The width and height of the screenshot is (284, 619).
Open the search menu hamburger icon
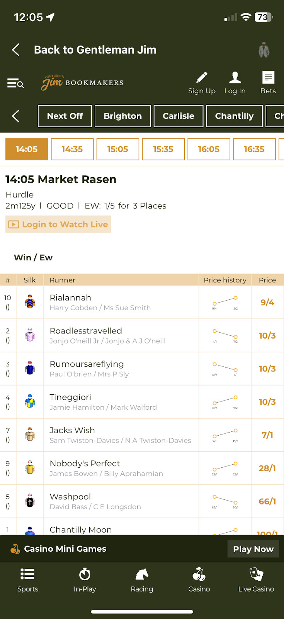coord(15,83)
